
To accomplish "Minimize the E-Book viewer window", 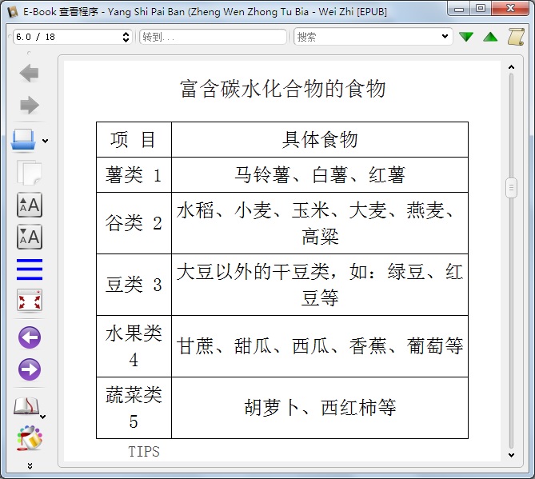I will pyautogui.click(x=459, y=9).
